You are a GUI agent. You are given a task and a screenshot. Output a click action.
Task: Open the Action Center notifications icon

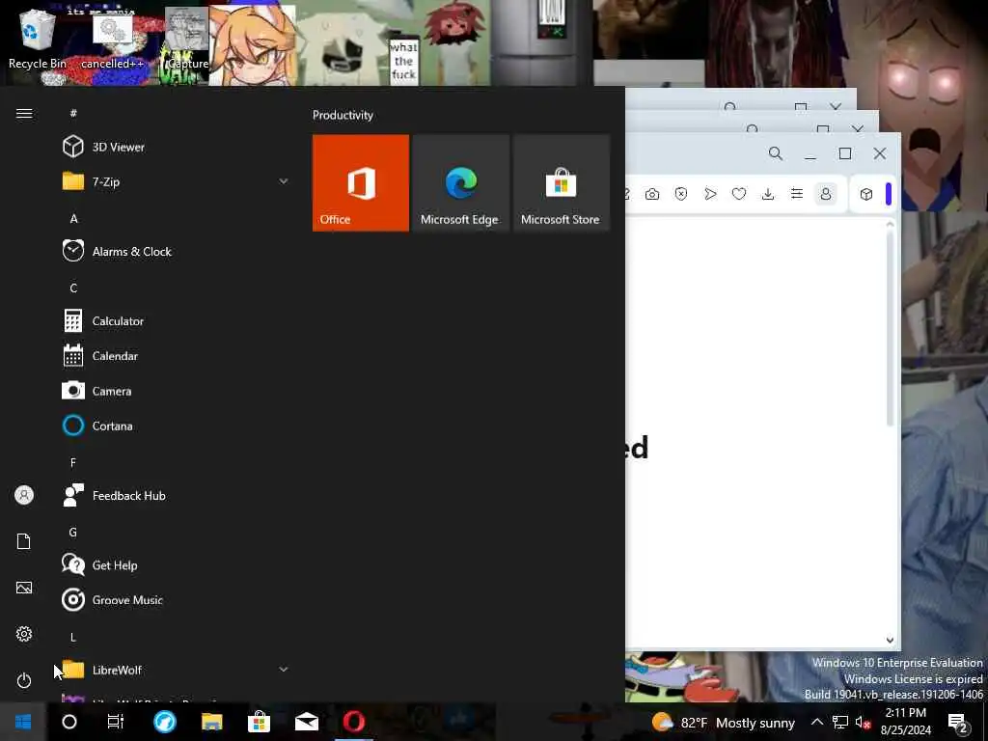click(958, 723)
